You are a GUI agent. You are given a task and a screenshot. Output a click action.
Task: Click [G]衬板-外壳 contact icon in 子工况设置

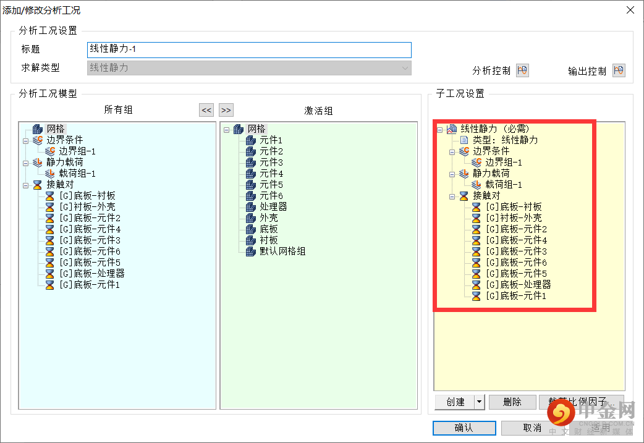tap(477, 218)
